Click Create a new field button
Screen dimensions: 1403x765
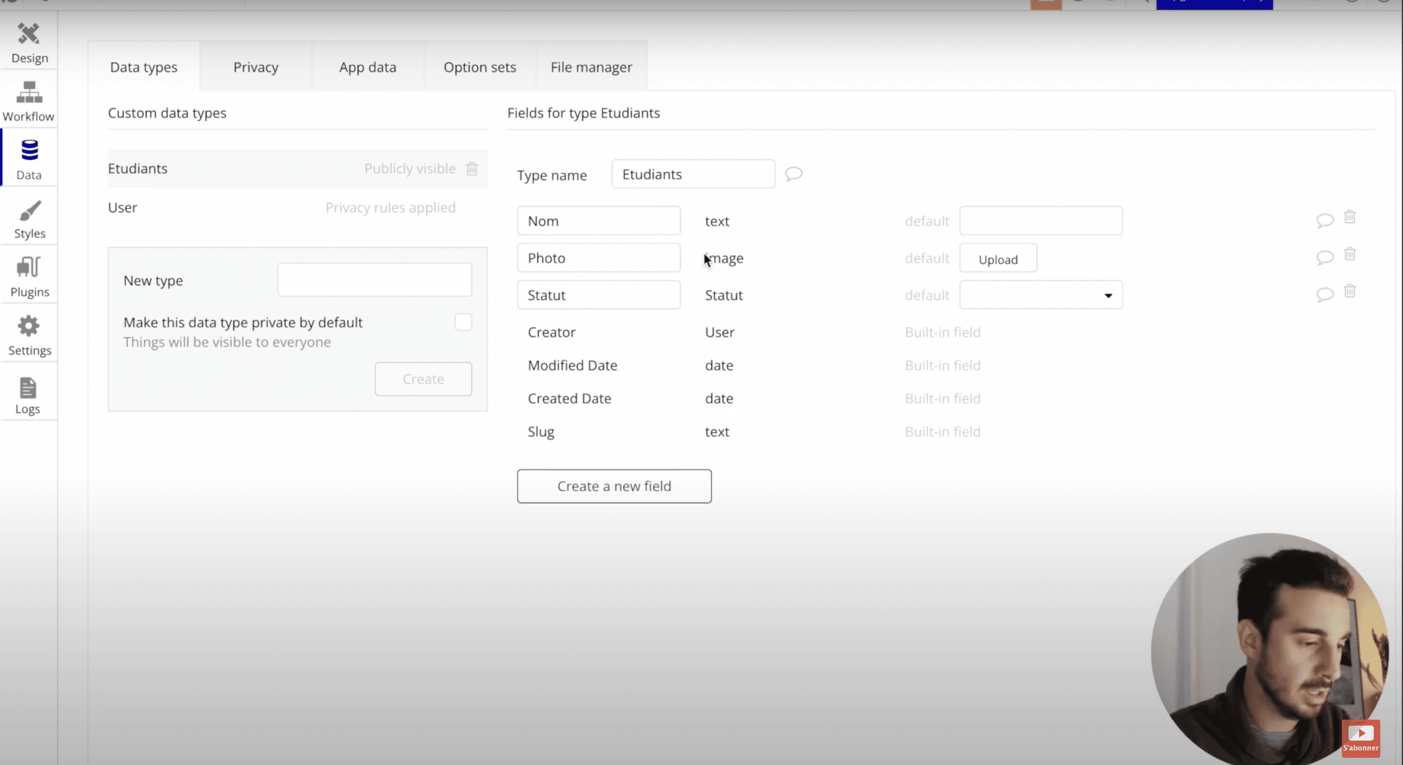(x=614, y=485)
